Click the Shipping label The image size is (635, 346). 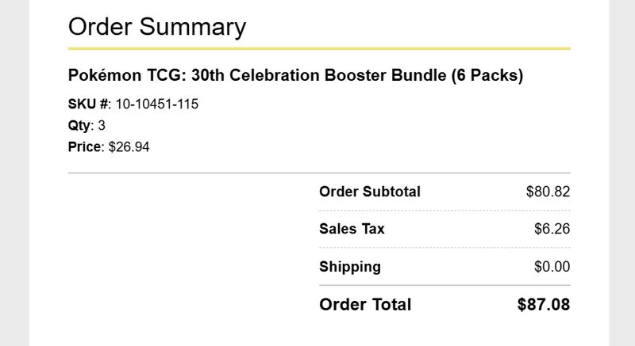(350, 267)
